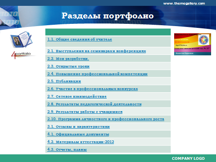Open 3.1 Отзывы и характеристики link
The height and width of the screenshot is (162, 216).
(78, 127)
